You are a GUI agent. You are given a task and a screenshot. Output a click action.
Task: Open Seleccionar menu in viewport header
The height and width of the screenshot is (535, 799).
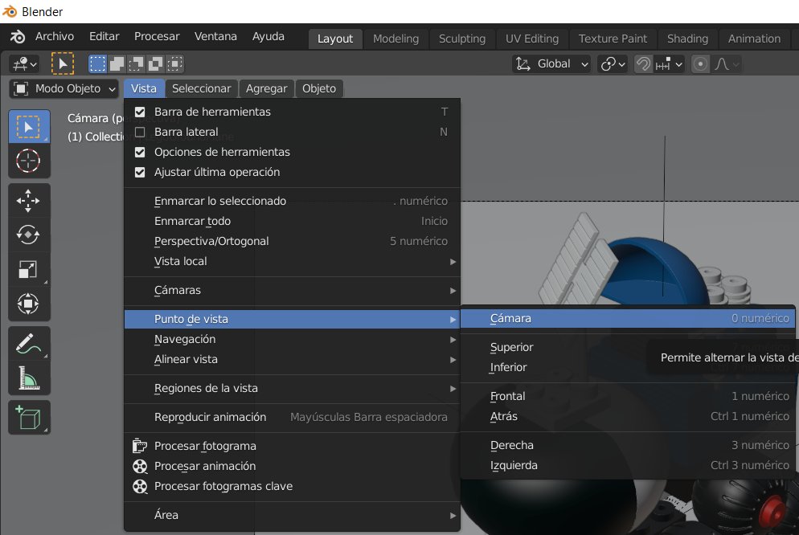pos(201,88)
